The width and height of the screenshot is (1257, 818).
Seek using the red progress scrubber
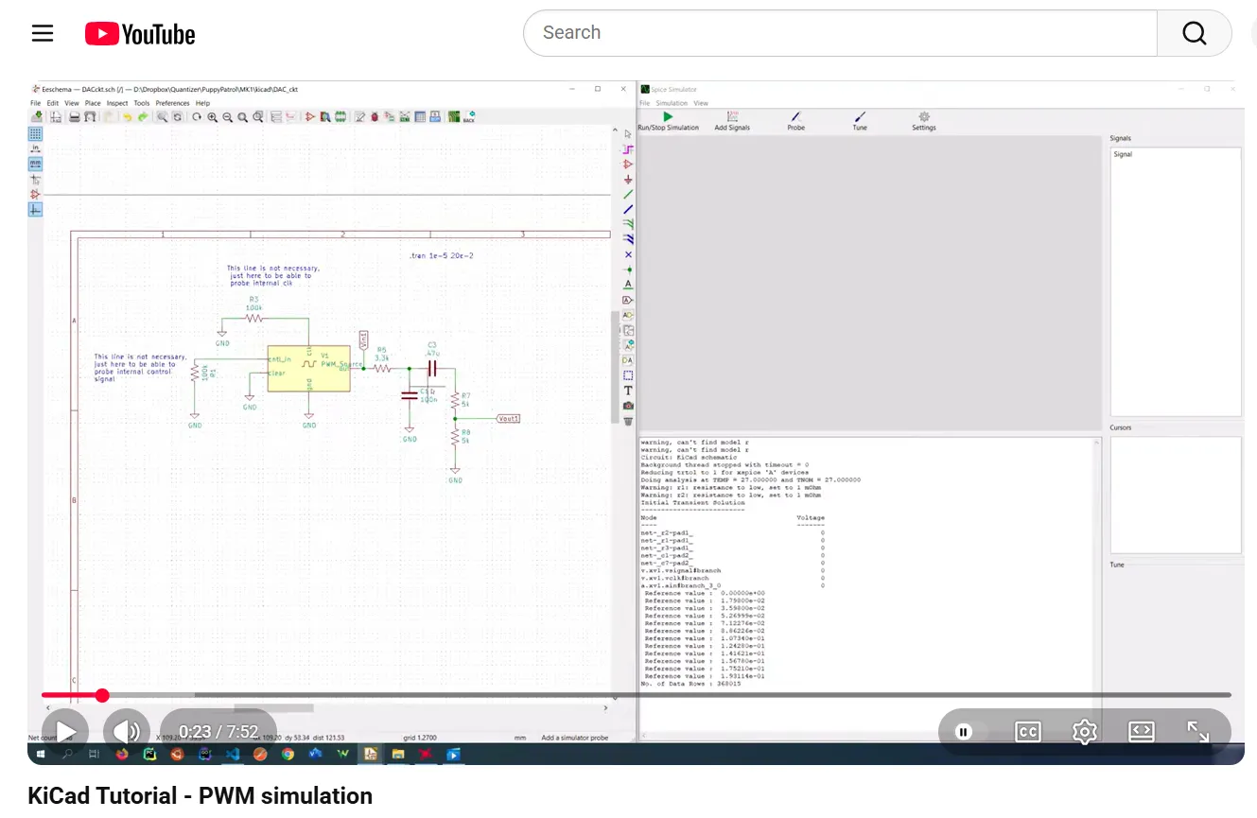(102, 695)
